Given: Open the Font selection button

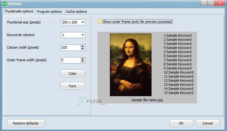Looking at the screenshot, I should click(x=73, y=86).
